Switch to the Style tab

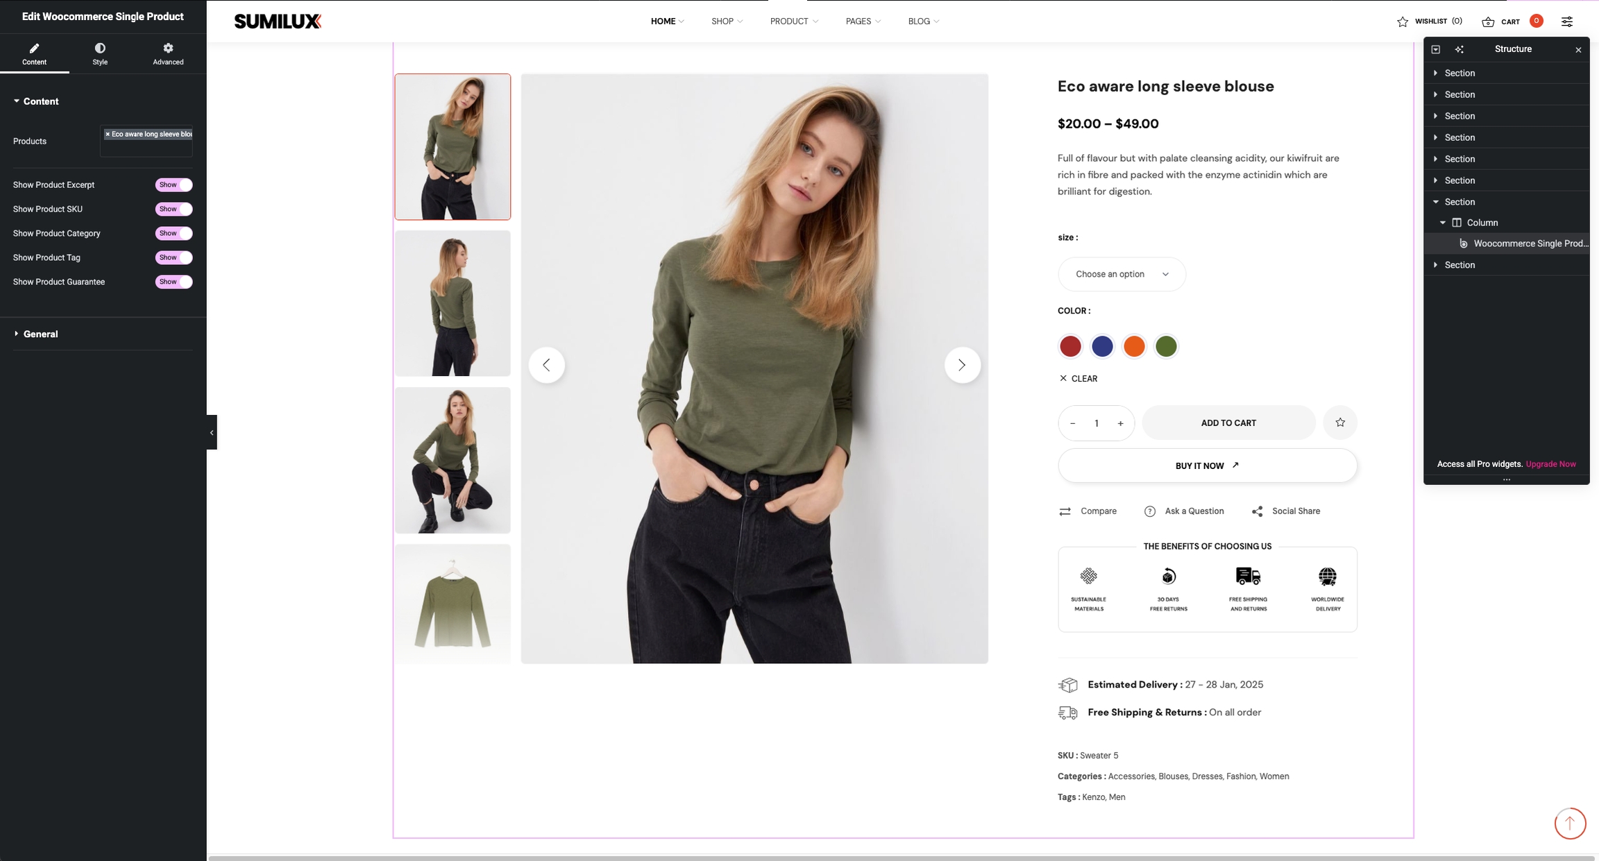pyautogui.click(x=100, y=53)
